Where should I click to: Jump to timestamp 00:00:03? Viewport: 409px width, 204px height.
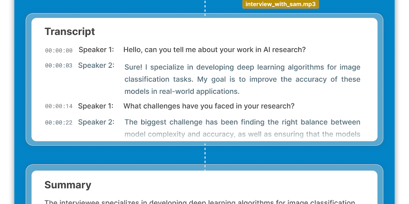[59, 66]
